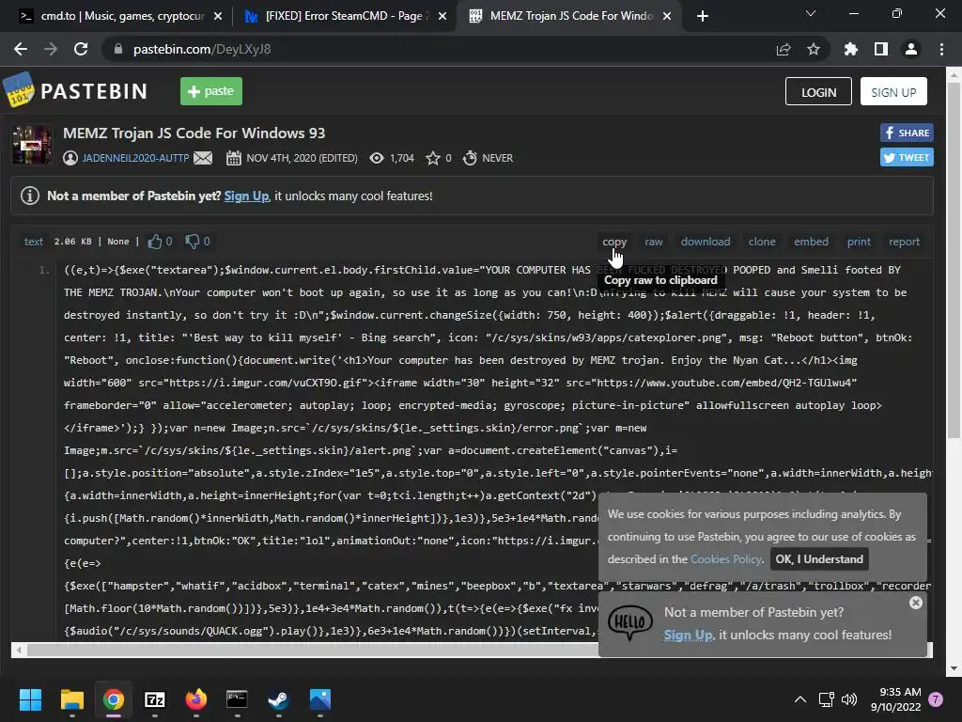Screen dimensions: 962x722
Task: Click the thumbs down dislike icon
Action: click(192, 242)
